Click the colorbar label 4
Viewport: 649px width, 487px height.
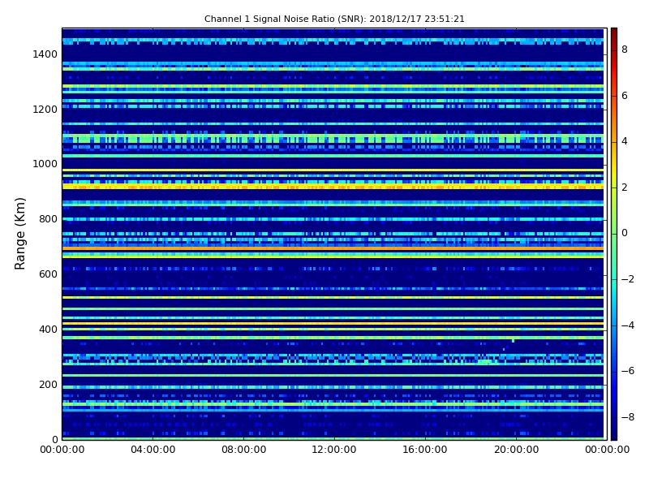(625, 141)
